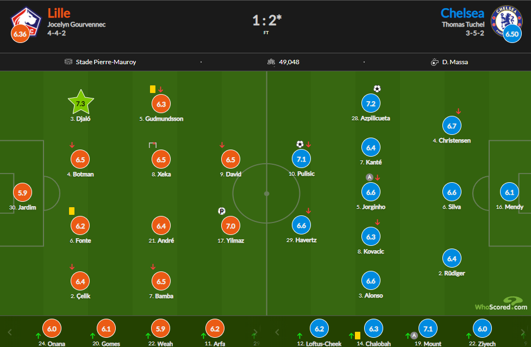Click the goal ball icon above Pulisic
Viewport: 531px width, 347px height.
299,144
